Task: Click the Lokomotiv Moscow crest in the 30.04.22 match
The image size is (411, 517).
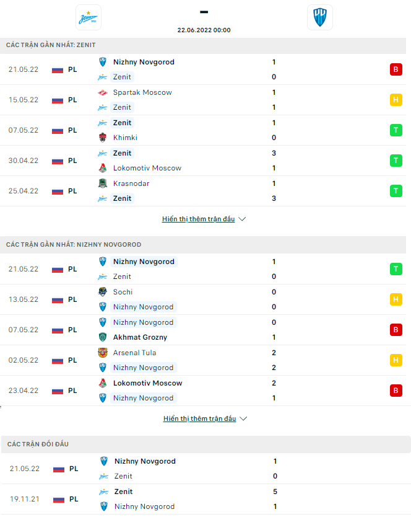Action: pos(103,168)
